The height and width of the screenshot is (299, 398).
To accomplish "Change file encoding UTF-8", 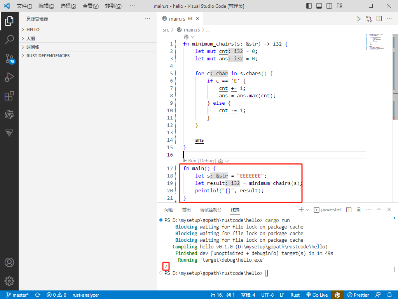I will coord(267,295).
